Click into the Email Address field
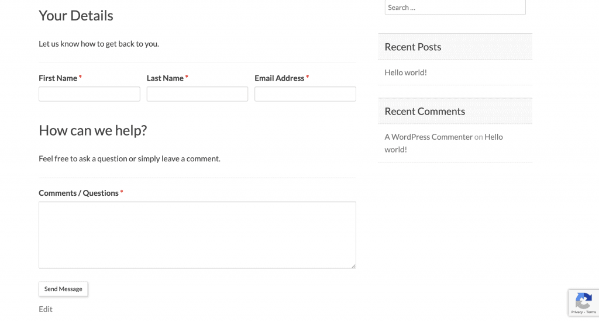599x322 pixels. 305,94
